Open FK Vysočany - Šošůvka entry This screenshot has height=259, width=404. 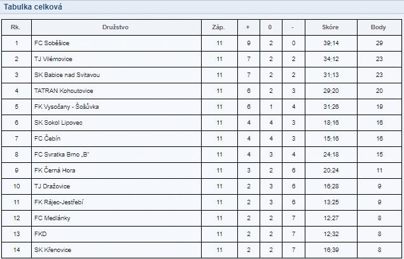[66, 107]
